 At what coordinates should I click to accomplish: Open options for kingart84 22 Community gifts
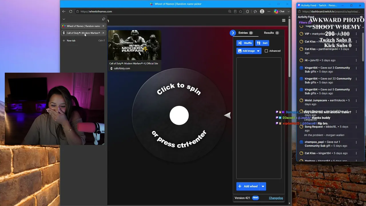coord(356,79)
